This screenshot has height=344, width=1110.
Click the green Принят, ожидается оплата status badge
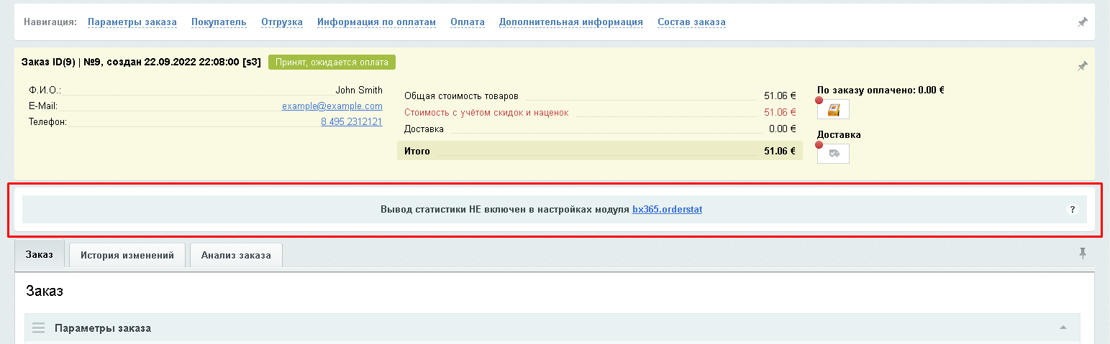pyautogui.click(x=332, y=62)
